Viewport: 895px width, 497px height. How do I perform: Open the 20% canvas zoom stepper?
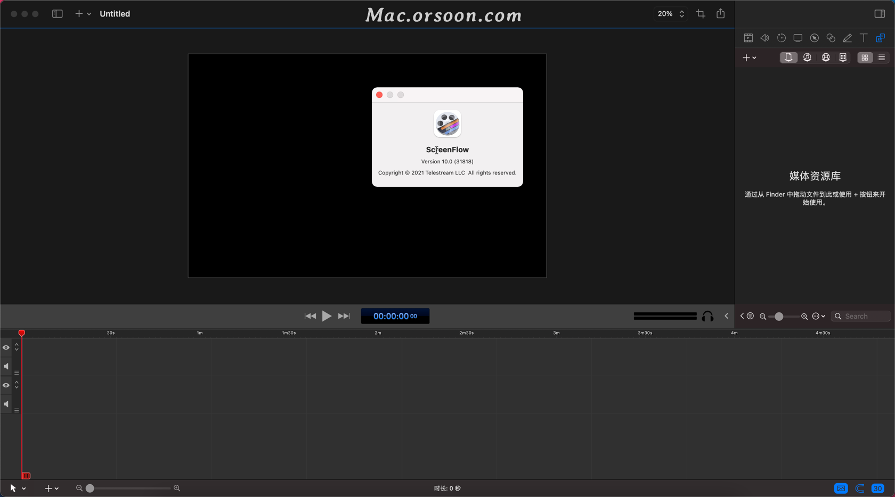pyautogui.click(x=671, y=14)
